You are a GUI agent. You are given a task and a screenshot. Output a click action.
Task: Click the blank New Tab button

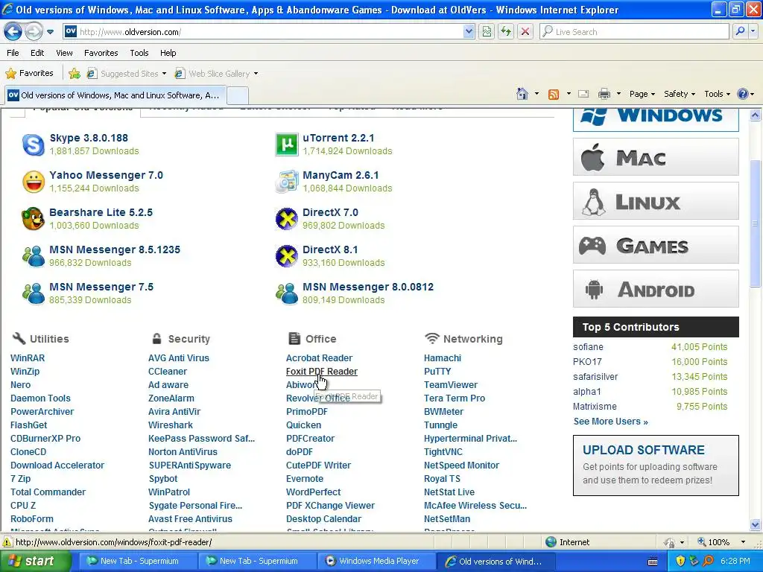click(238, 95)
